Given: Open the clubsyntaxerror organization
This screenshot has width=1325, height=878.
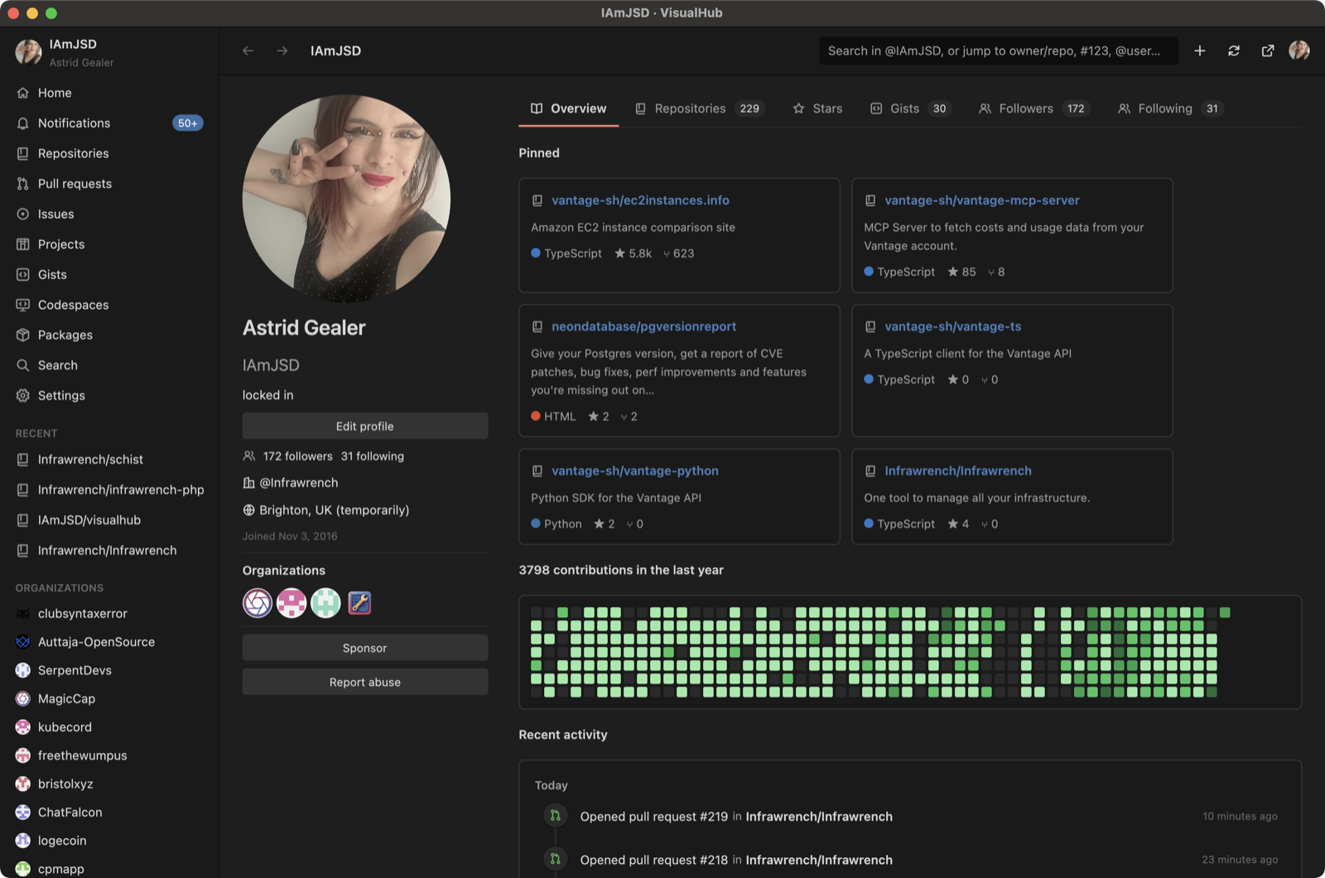Looking at the screenshot, I should pos(109,614).
